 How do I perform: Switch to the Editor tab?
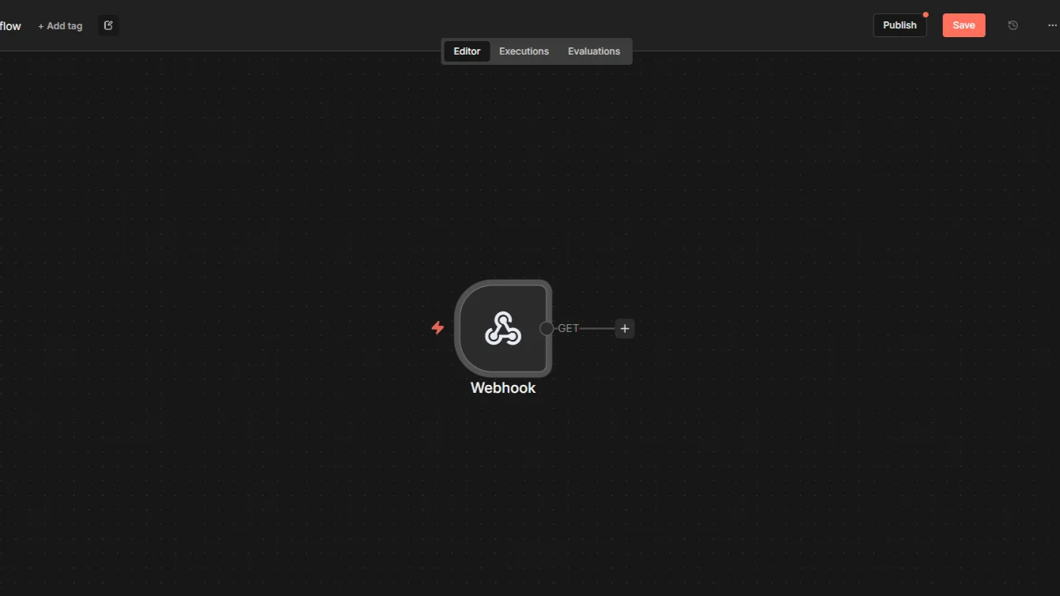tap(467, 51)
